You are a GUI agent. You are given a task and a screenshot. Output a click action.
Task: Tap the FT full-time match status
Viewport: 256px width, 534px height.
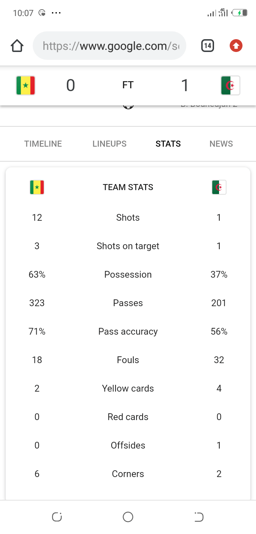click(128, 85)
